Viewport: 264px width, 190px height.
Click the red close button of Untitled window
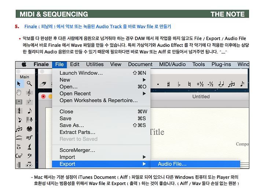(x=43, y=97)
